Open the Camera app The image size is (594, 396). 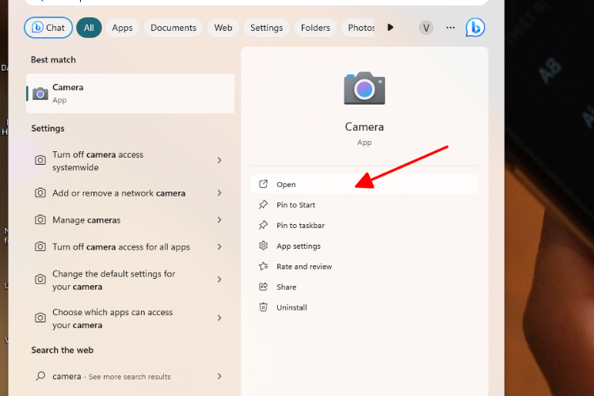tap(364, 185)
